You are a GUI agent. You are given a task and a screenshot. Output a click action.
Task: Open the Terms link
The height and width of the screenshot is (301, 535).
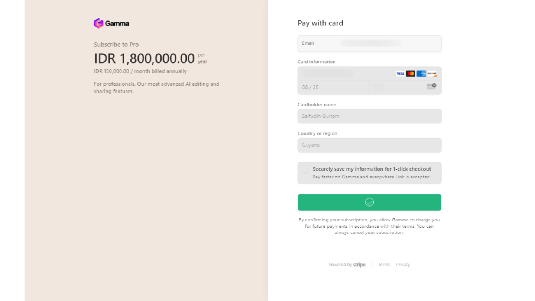click(x=384, y=265)
